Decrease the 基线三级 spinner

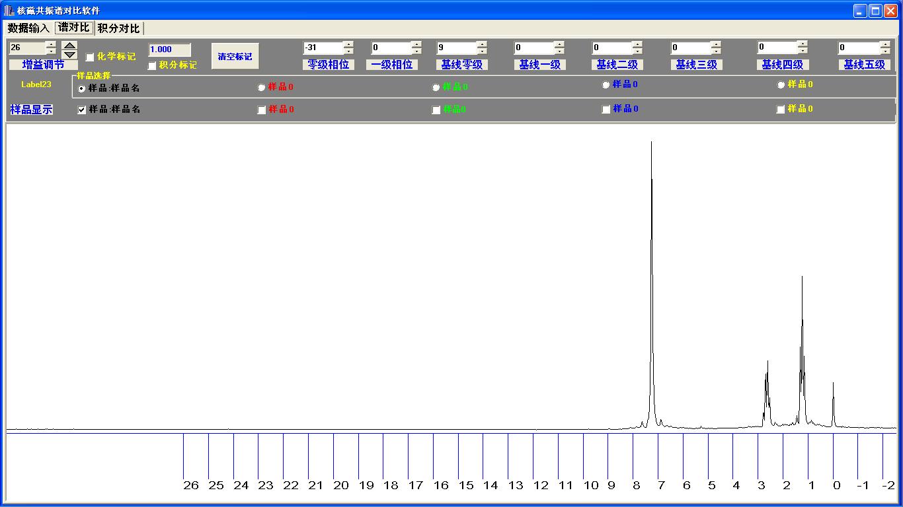(x=716, y=51)
